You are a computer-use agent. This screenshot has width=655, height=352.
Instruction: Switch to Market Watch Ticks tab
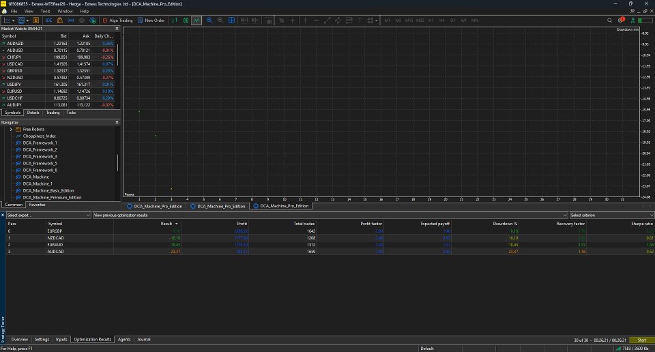(72, 113)
